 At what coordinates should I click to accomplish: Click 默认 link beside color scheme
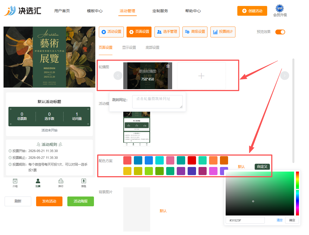click(241, 167)
